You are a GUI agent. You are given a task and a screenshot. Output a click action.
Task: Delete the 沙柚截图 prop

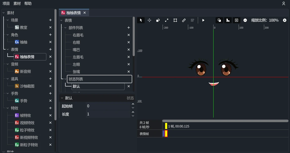50,86
